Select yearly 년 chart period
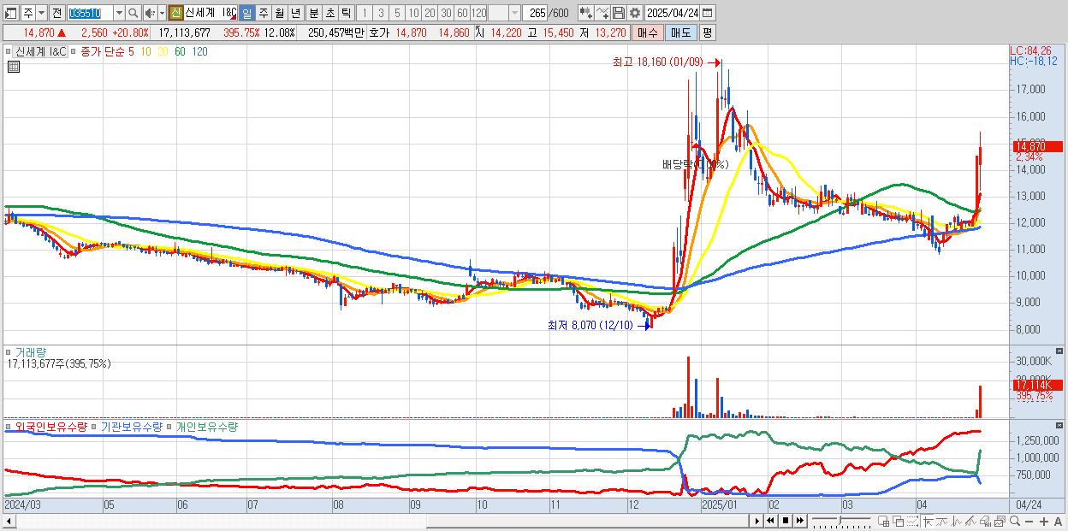 tap(295, 13)
